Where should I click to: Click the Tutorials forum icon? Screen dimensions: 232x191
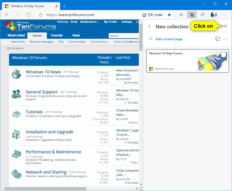pos(16,114)
